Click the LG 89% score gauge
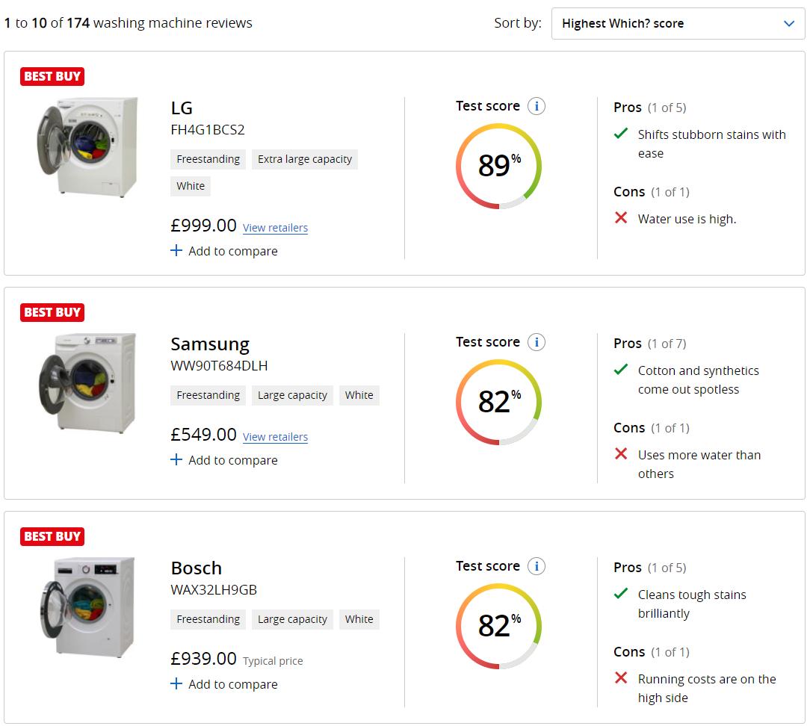Viewport: 807px width, 726px height. (498, 166)
